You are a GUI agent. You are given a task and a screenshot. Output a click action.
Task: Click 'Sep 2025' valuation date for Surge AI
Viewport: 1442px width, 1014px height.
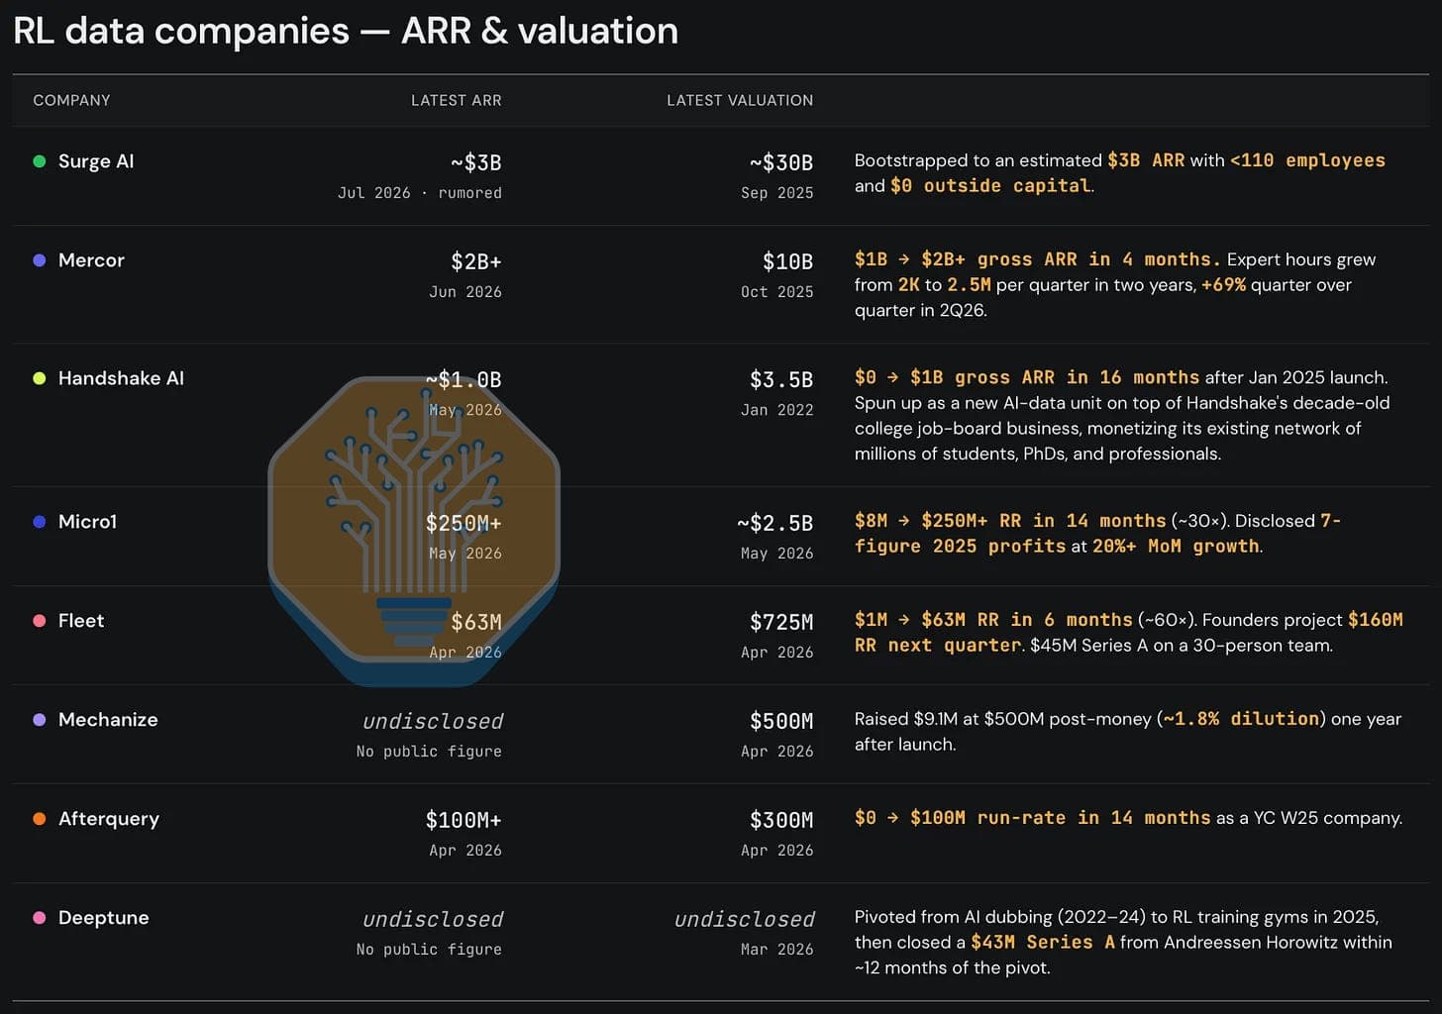coord(777,193)
